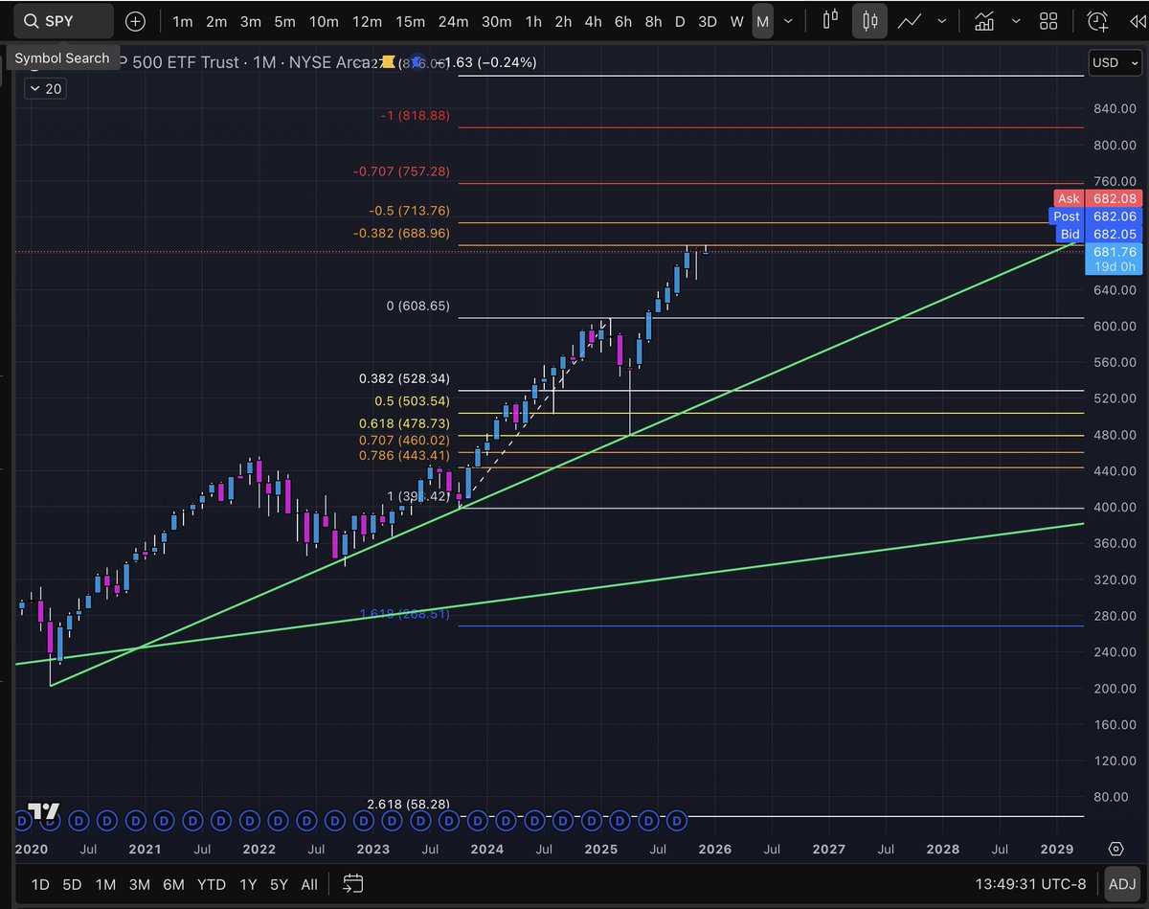
Task: Set range to 3M in bottom bar
Action: pyautogui.click(x=140, y=884)
